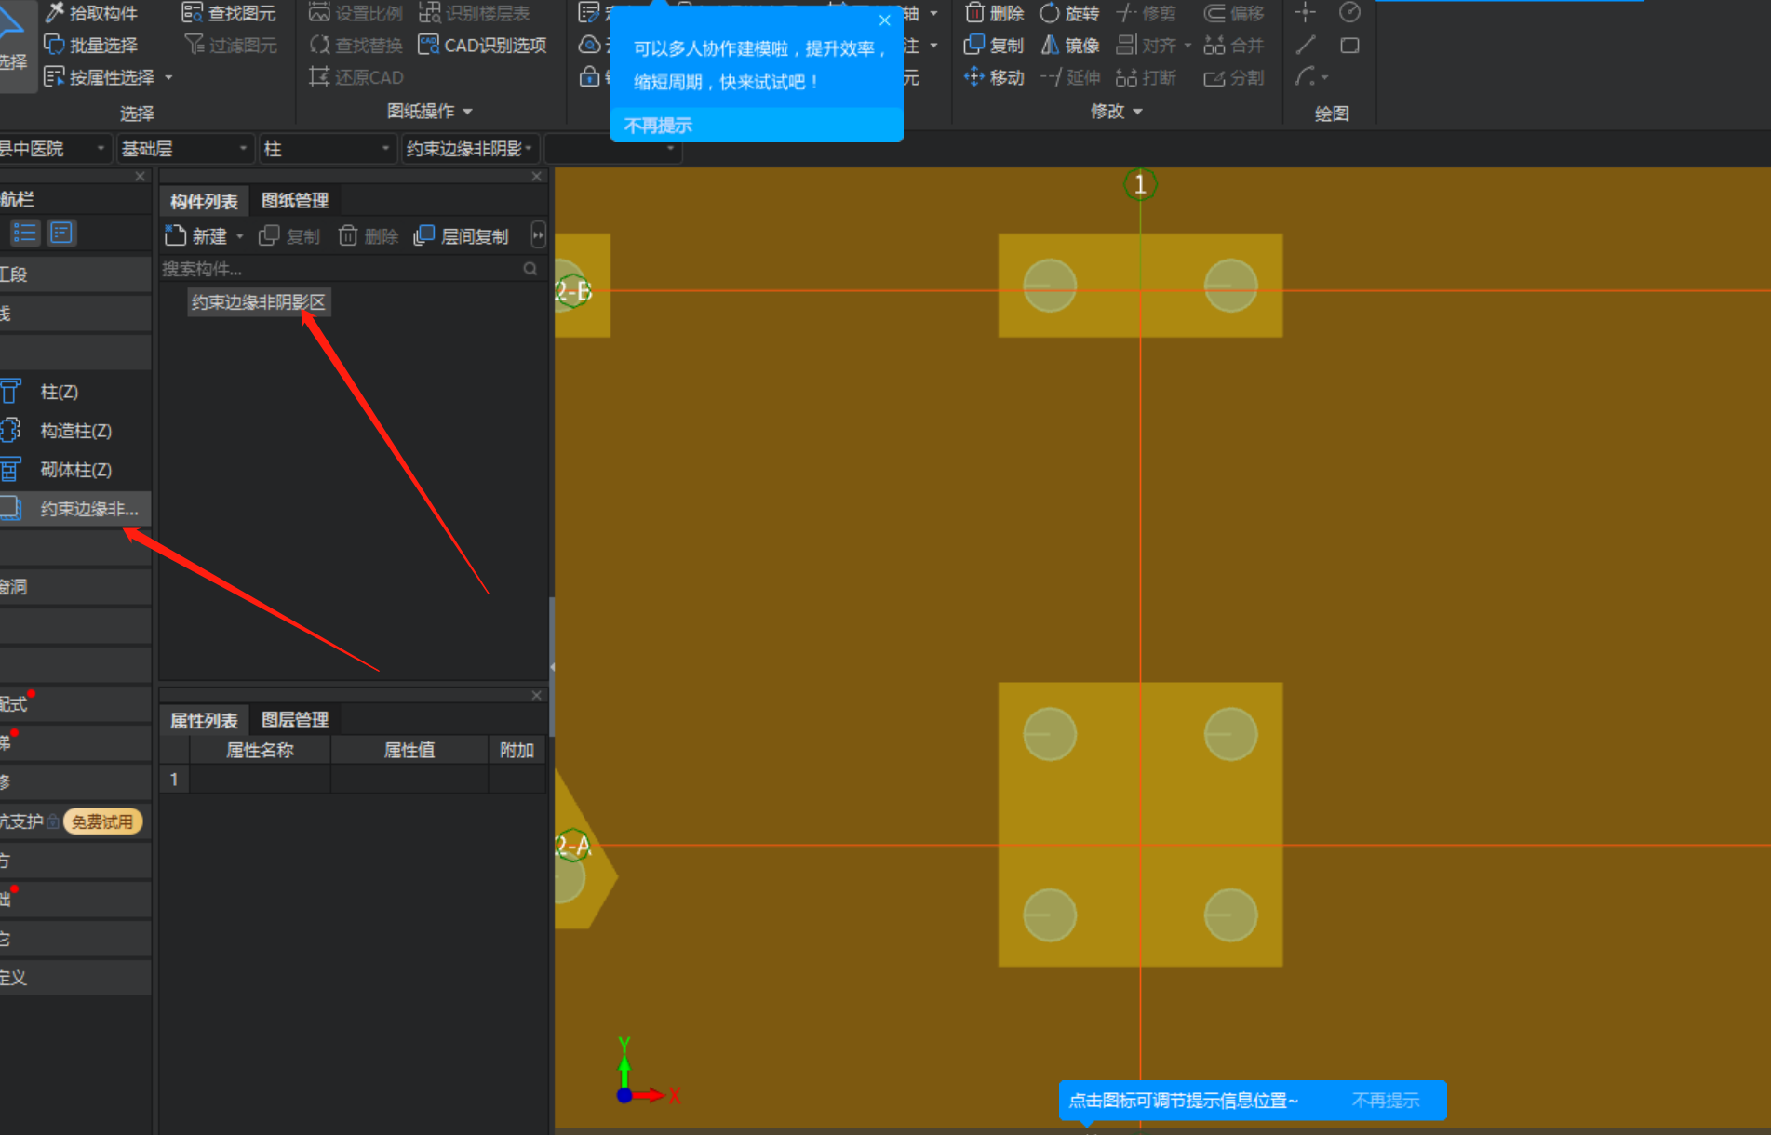Expand the 图纸操作 group menu
The height and width of the screenshot is (1135, 1771).
[x=430, y=111]
